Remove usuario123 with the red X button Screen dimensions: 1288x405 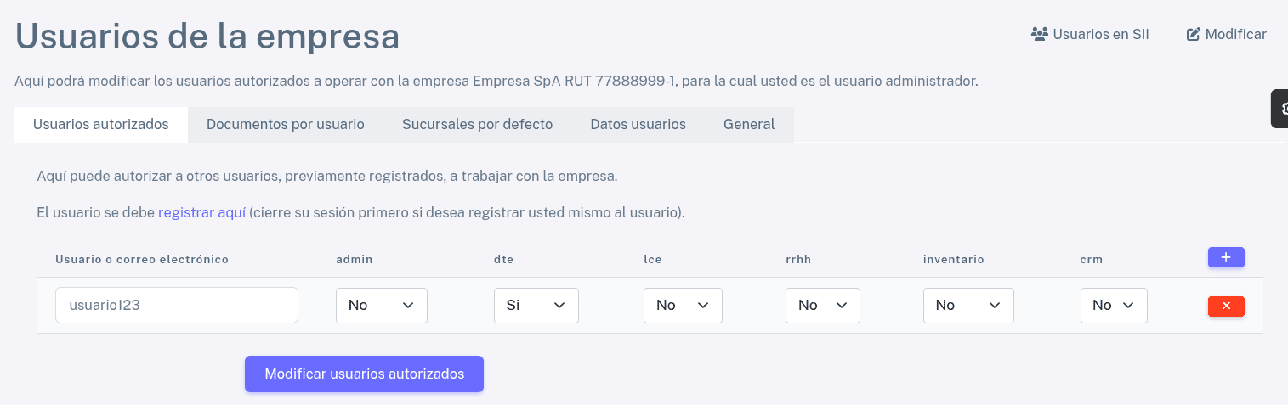pyautogui.click(x=1225, y=306)
